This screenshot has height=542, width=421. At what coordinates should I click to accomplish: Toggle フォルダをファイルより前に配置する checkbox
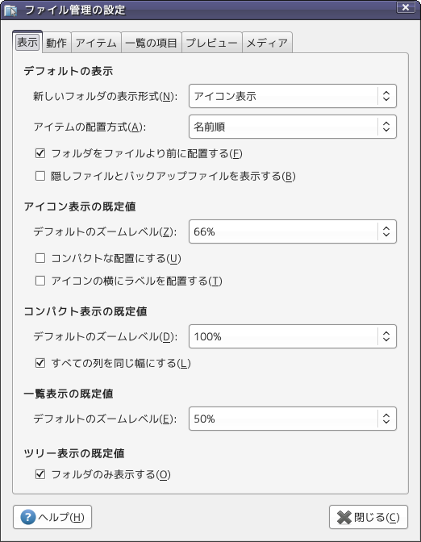pos(40,153)
